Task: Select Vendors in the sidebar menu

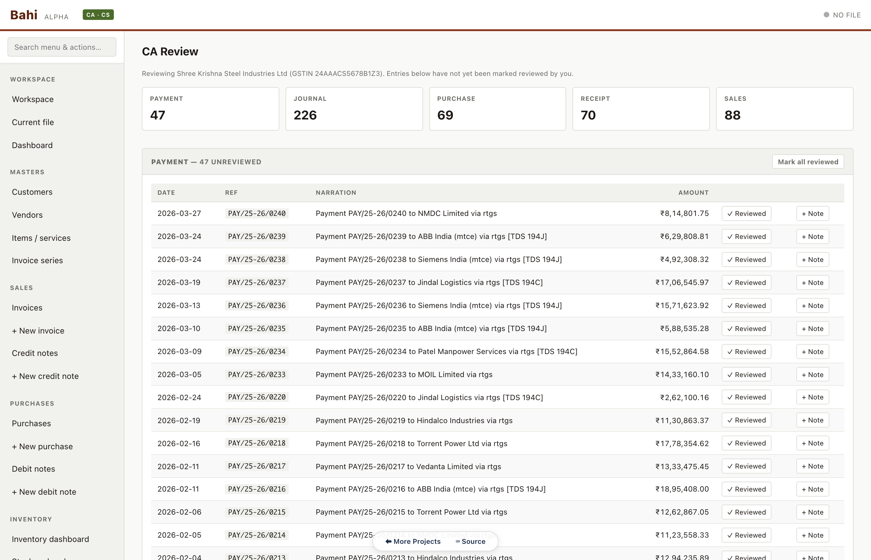Action: point(27,215)
